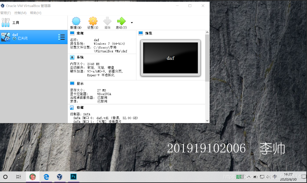Open the 控制(M) menu
Image resolution: width=307 pixels, height=183 pixels.
(20, 13)
